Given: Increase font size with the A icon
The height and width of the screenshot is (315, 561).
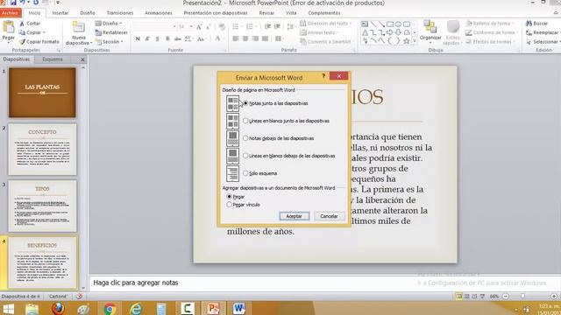Looking at the screenshot, I should click(x=199, y=27).
